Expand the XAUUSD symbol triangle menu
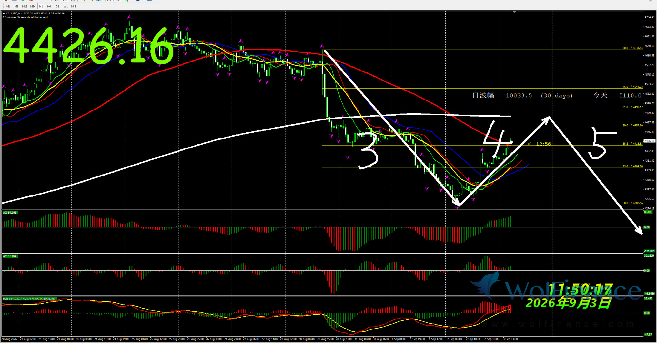 click(x=4, y=14)
